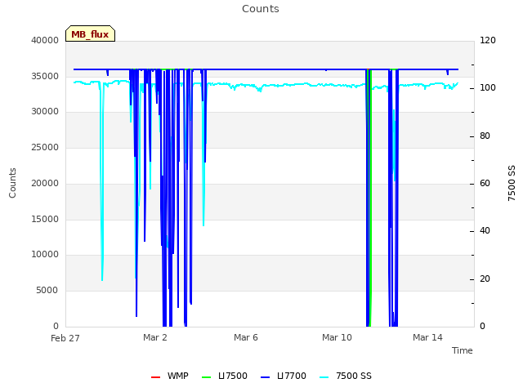Image resolution: width=523 pixels, height=392 pixels.
Task: Click the Mar 2 date tick label
Action: click(x=155, y=337)
